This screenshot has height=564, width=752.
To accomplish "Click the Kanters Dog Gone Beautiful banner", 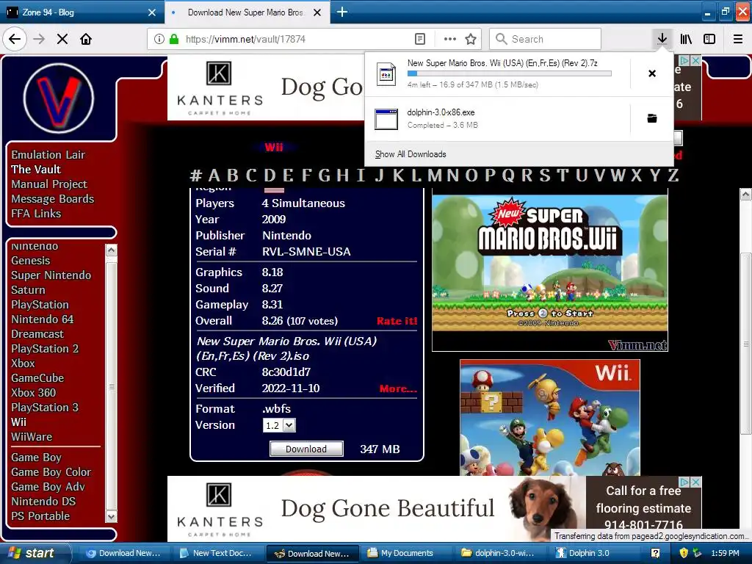I will tap(376, 509).
